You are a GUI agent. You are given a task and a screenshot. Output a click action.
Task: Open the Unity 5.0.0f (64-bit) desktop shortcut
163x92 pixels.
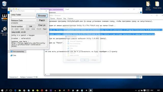[4, 31]
